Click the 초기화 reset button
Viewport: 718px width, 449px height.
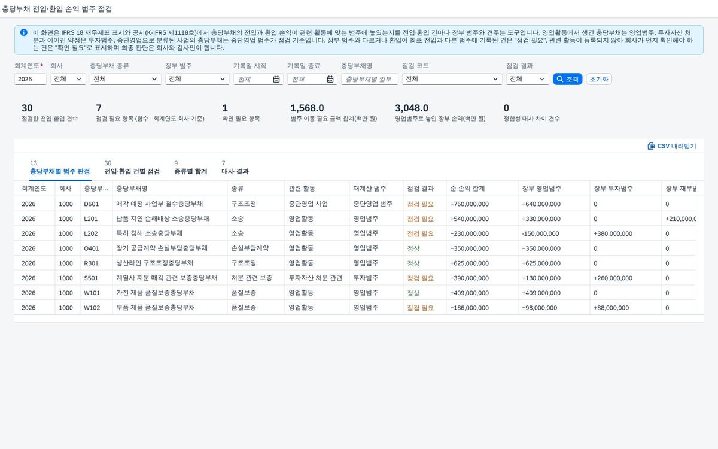(599, 79)
